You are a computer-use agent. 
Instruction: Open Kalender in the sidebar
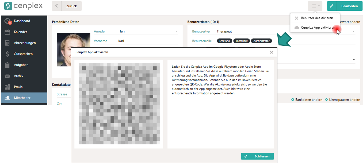[24, 32]
